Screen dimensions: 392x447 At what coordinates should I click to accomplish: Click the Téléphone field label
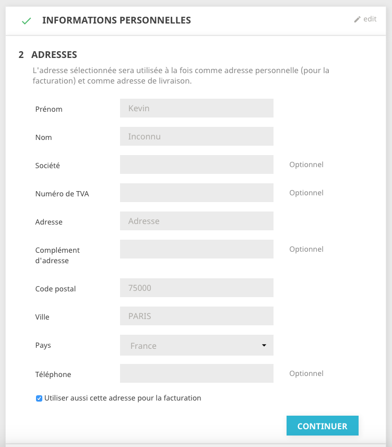tap(53, 374)
